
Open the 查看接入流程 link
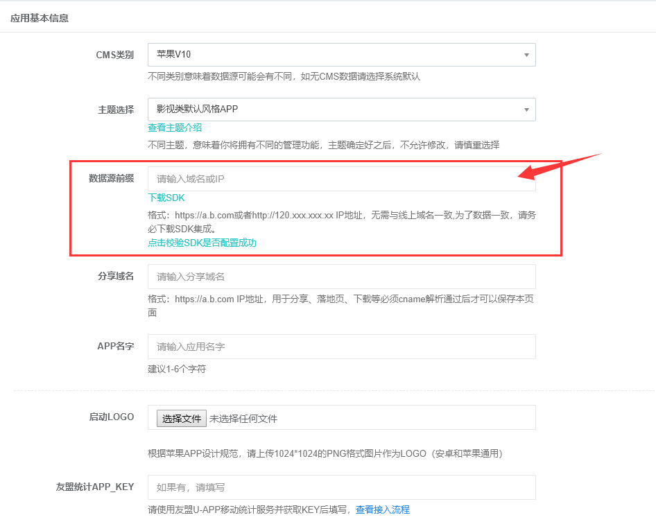pyautogui.click(x=382, y=510)
